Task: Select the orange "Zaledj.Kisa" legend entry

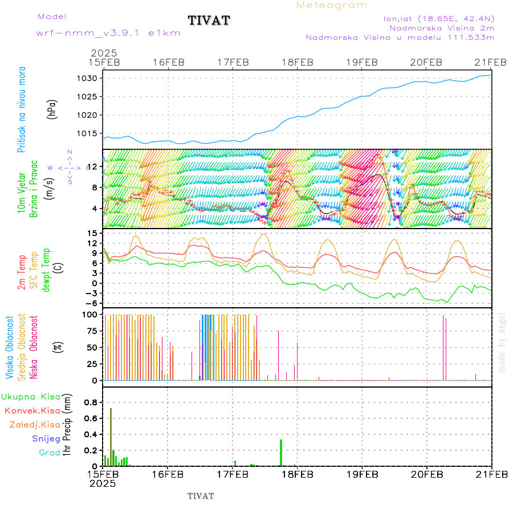Action: (x=35, y=425)
